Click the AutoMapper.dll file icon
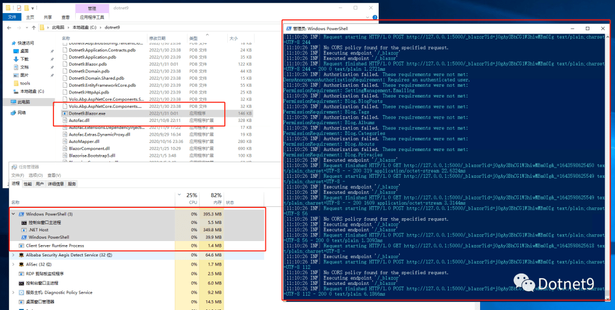This screenshot has width=615, height=310. (x=65, y=141)
